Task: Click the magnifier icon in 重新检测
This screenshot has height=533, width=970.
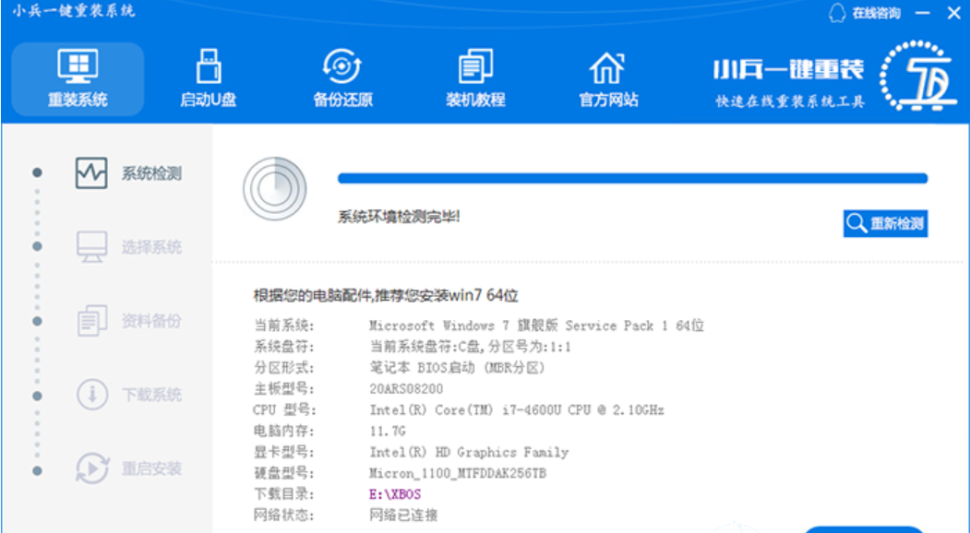Action: coord(857,224)
